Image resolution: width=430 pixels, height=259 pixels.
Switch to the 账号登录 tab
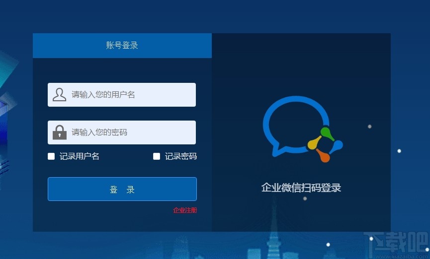(x=122, y=46)
